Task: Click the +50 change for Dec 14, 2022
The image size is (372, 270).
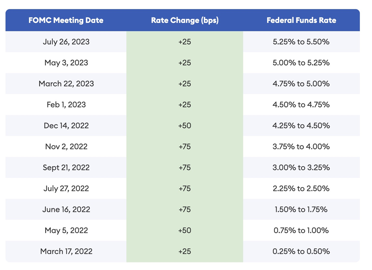Action: coord(185,125)
